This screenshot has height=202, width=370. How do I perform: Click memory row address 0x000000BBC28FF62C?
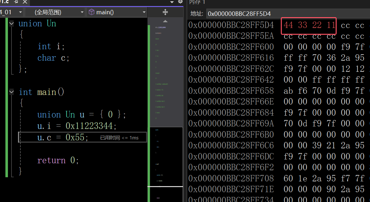tap(231, 69)
